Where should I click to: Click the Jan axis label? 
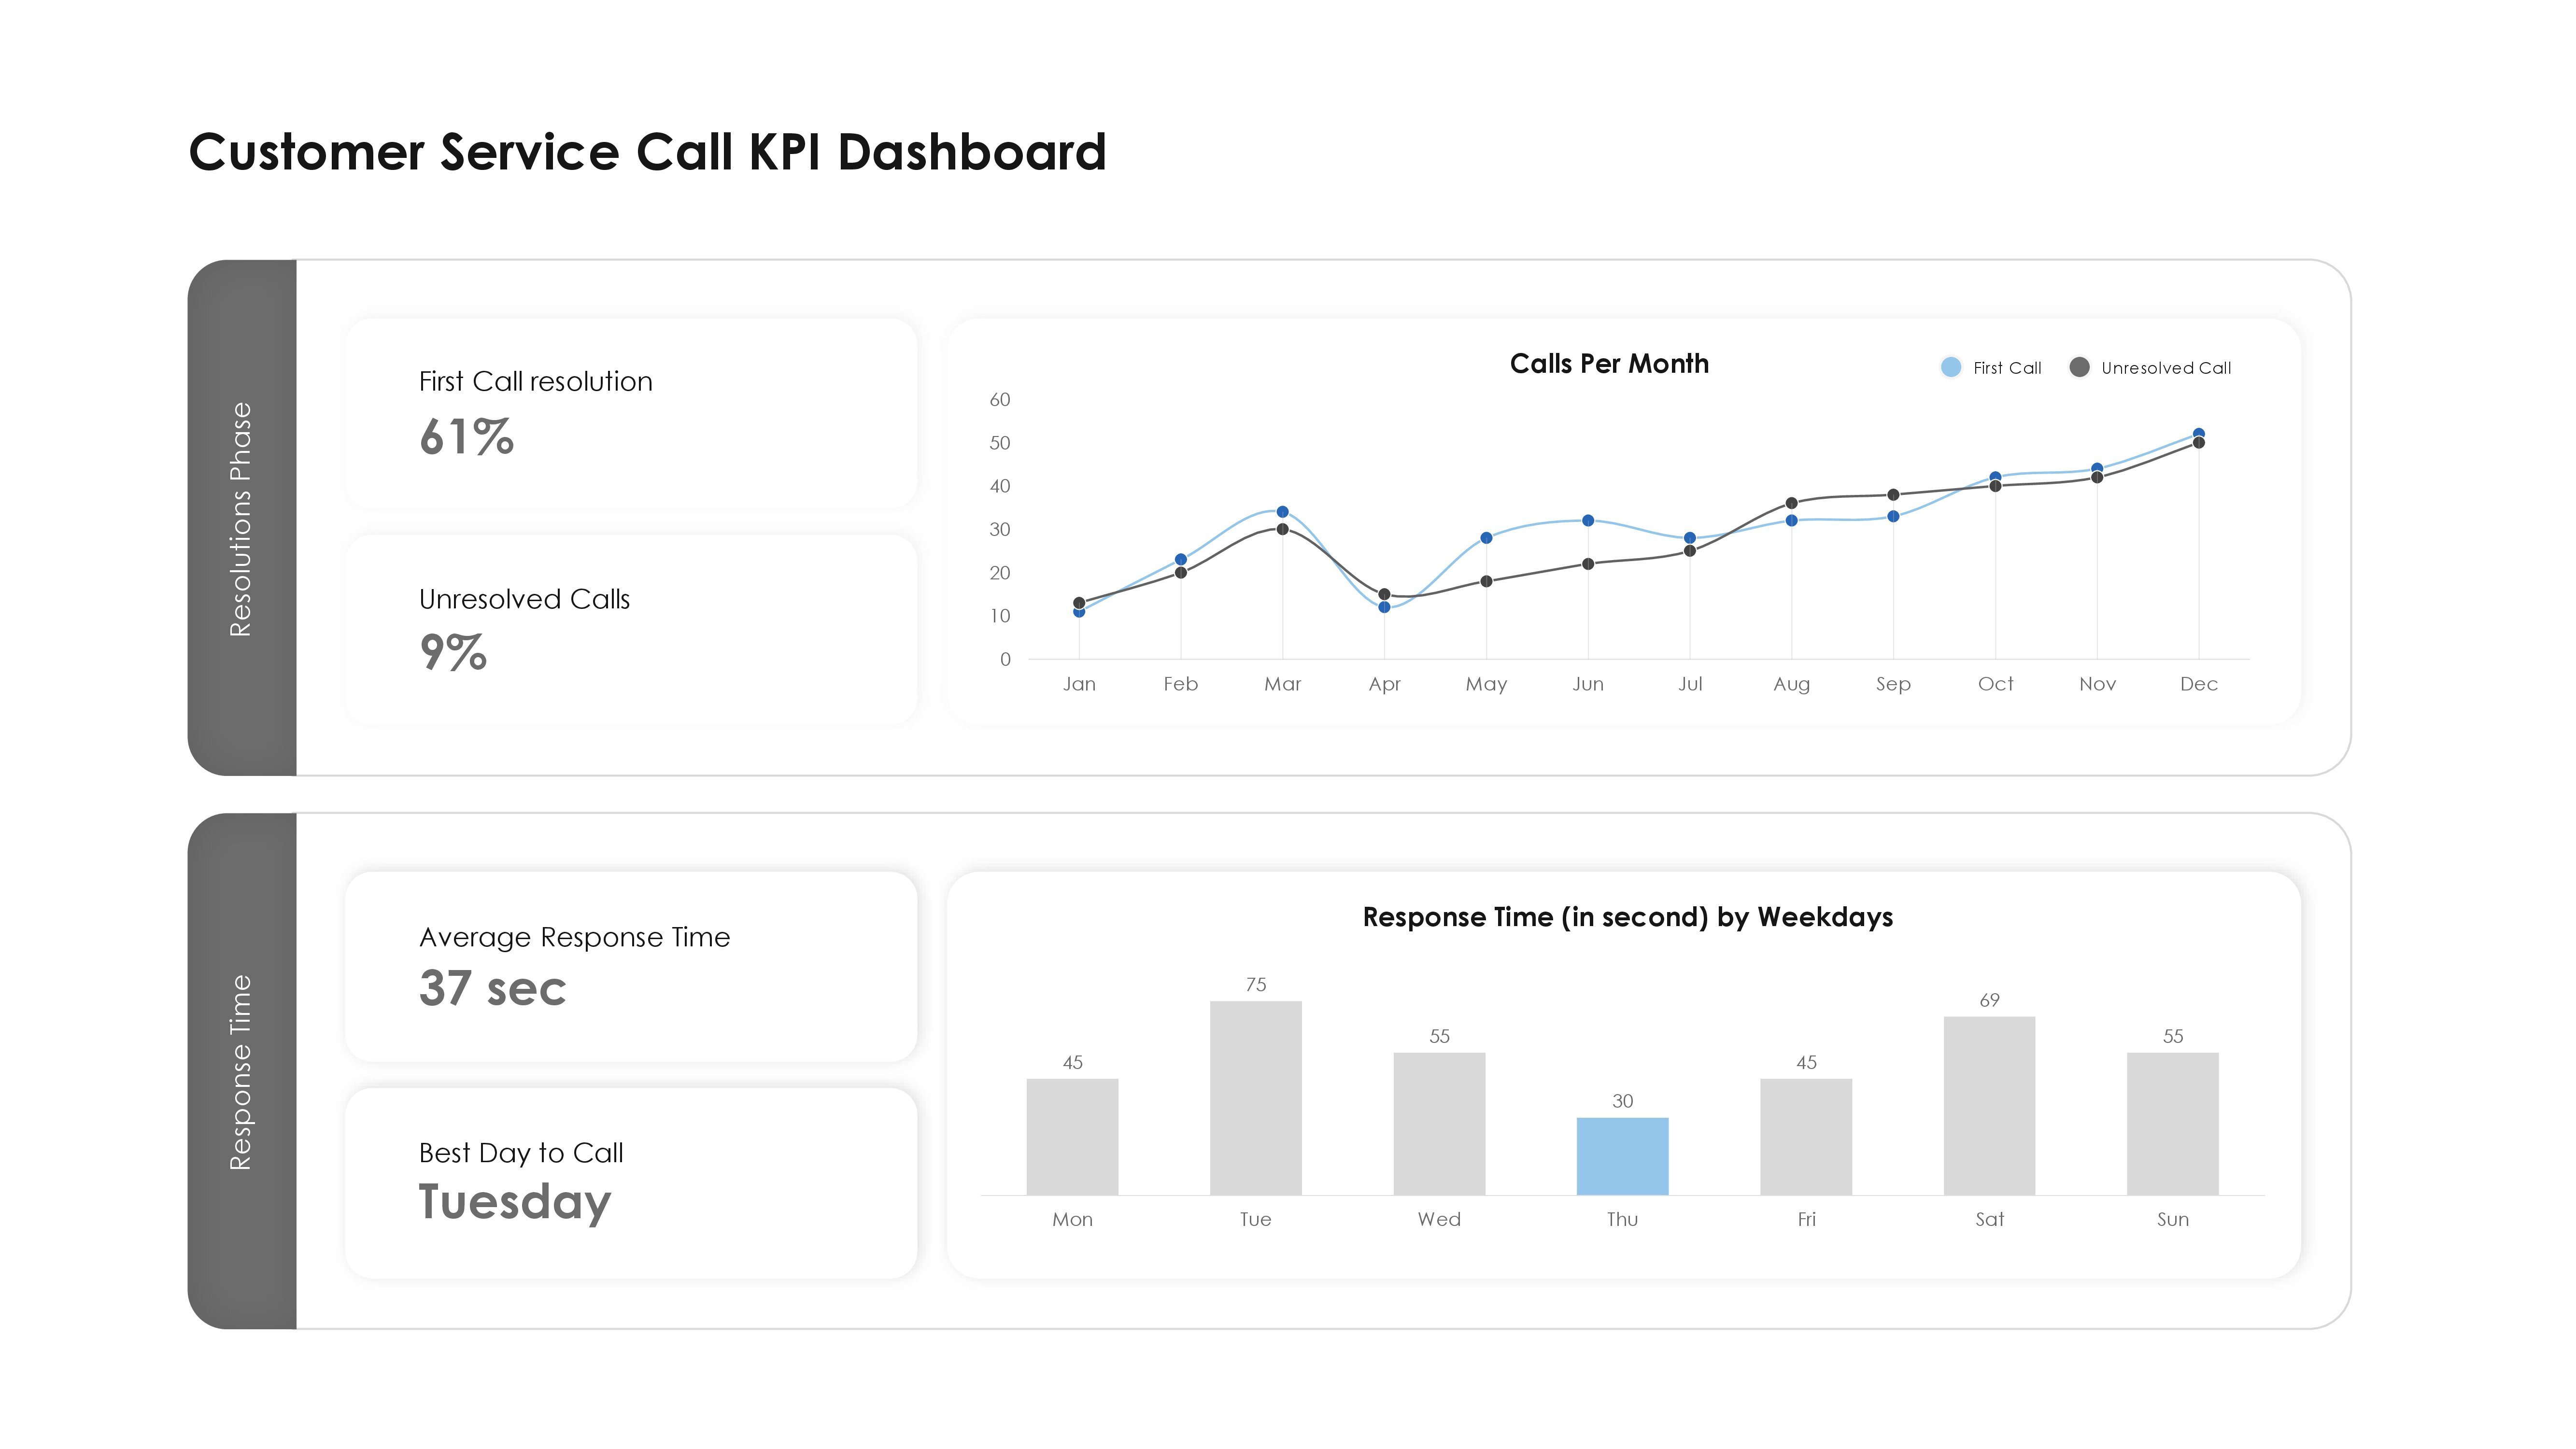(x=1079, y=684)
